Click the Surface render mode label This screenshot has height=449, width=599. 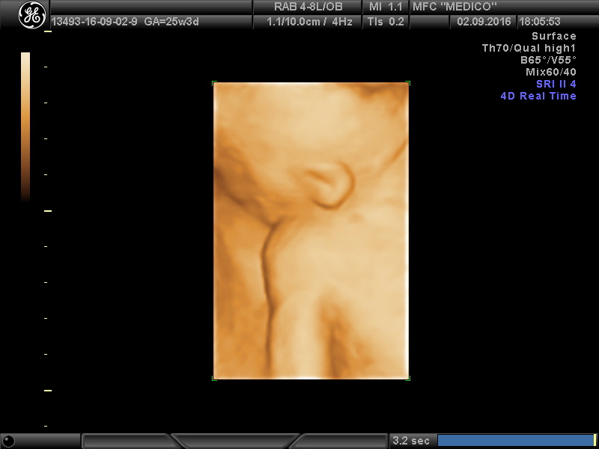(554, 36)
